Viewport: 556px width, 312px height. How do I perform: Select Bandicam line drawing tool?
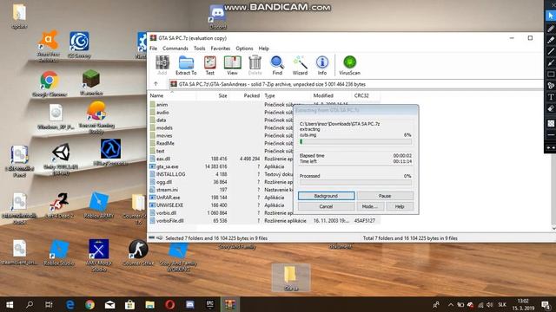tap(550, 52)
